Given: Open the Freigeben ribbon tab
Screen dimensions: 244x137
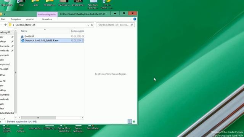Looking at the screenshot, I should click(16, 19).
